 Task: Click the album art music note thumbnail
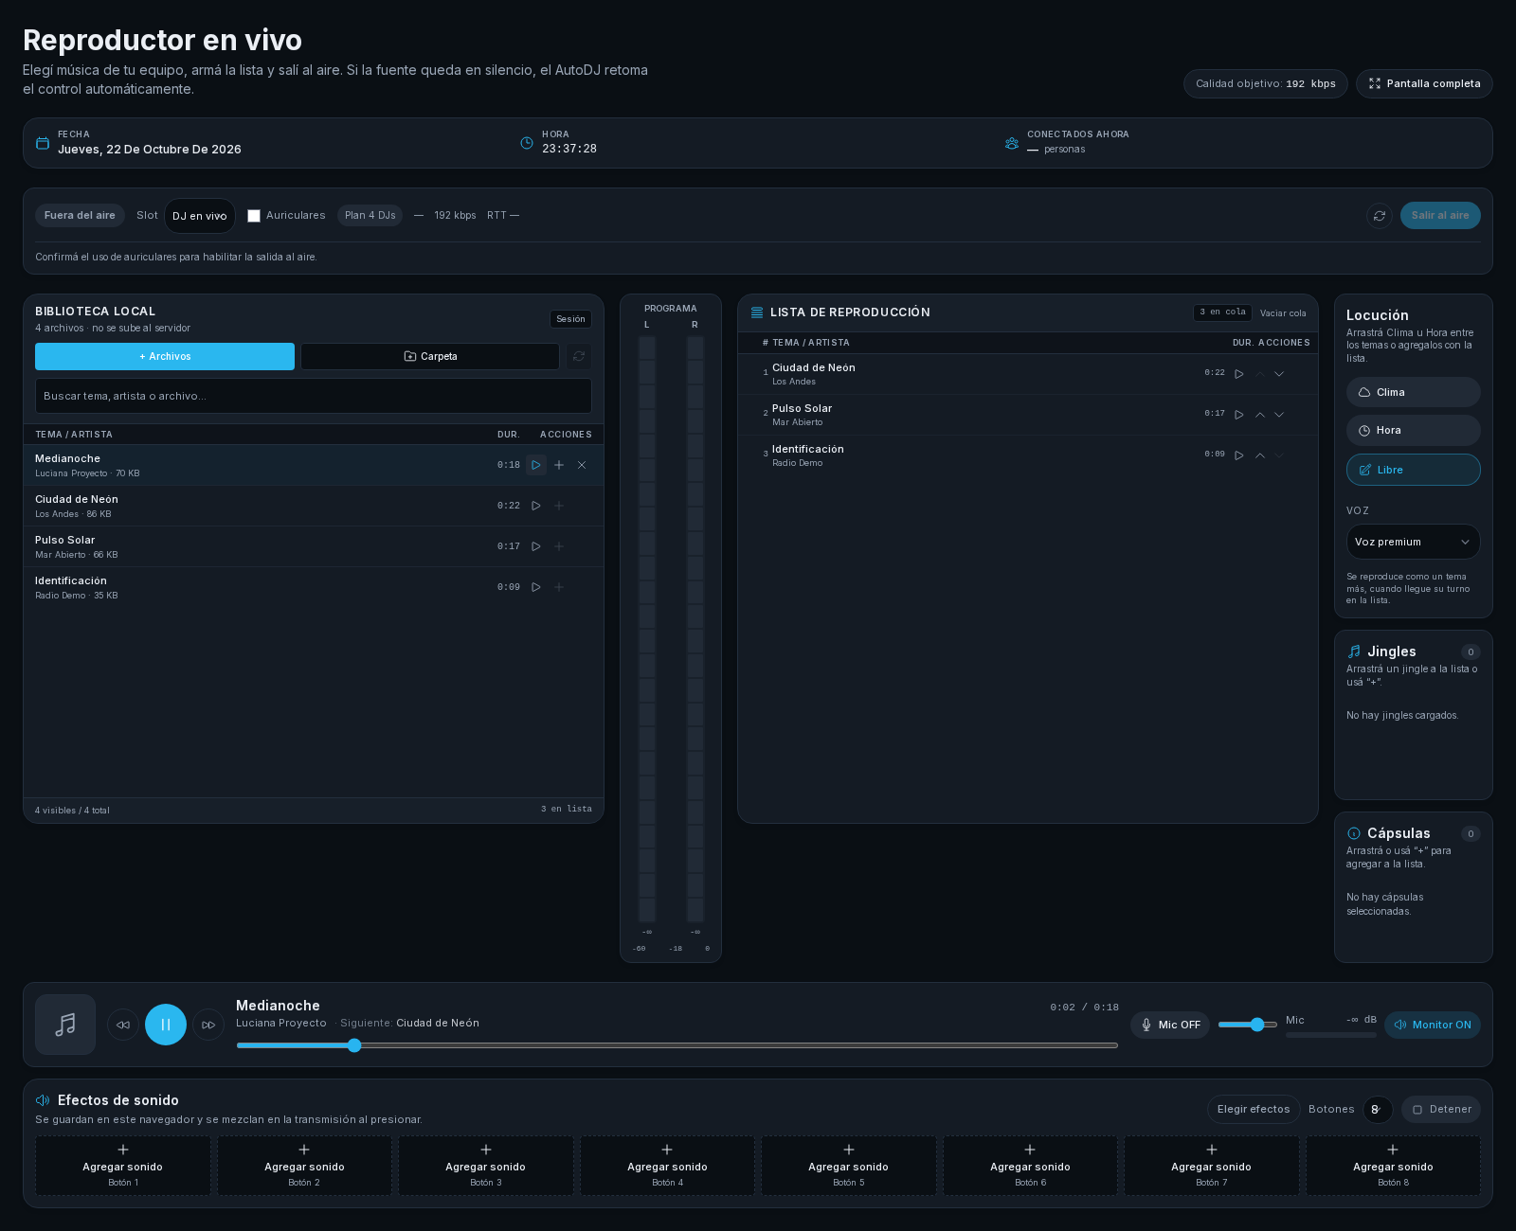click(65, 1025)
